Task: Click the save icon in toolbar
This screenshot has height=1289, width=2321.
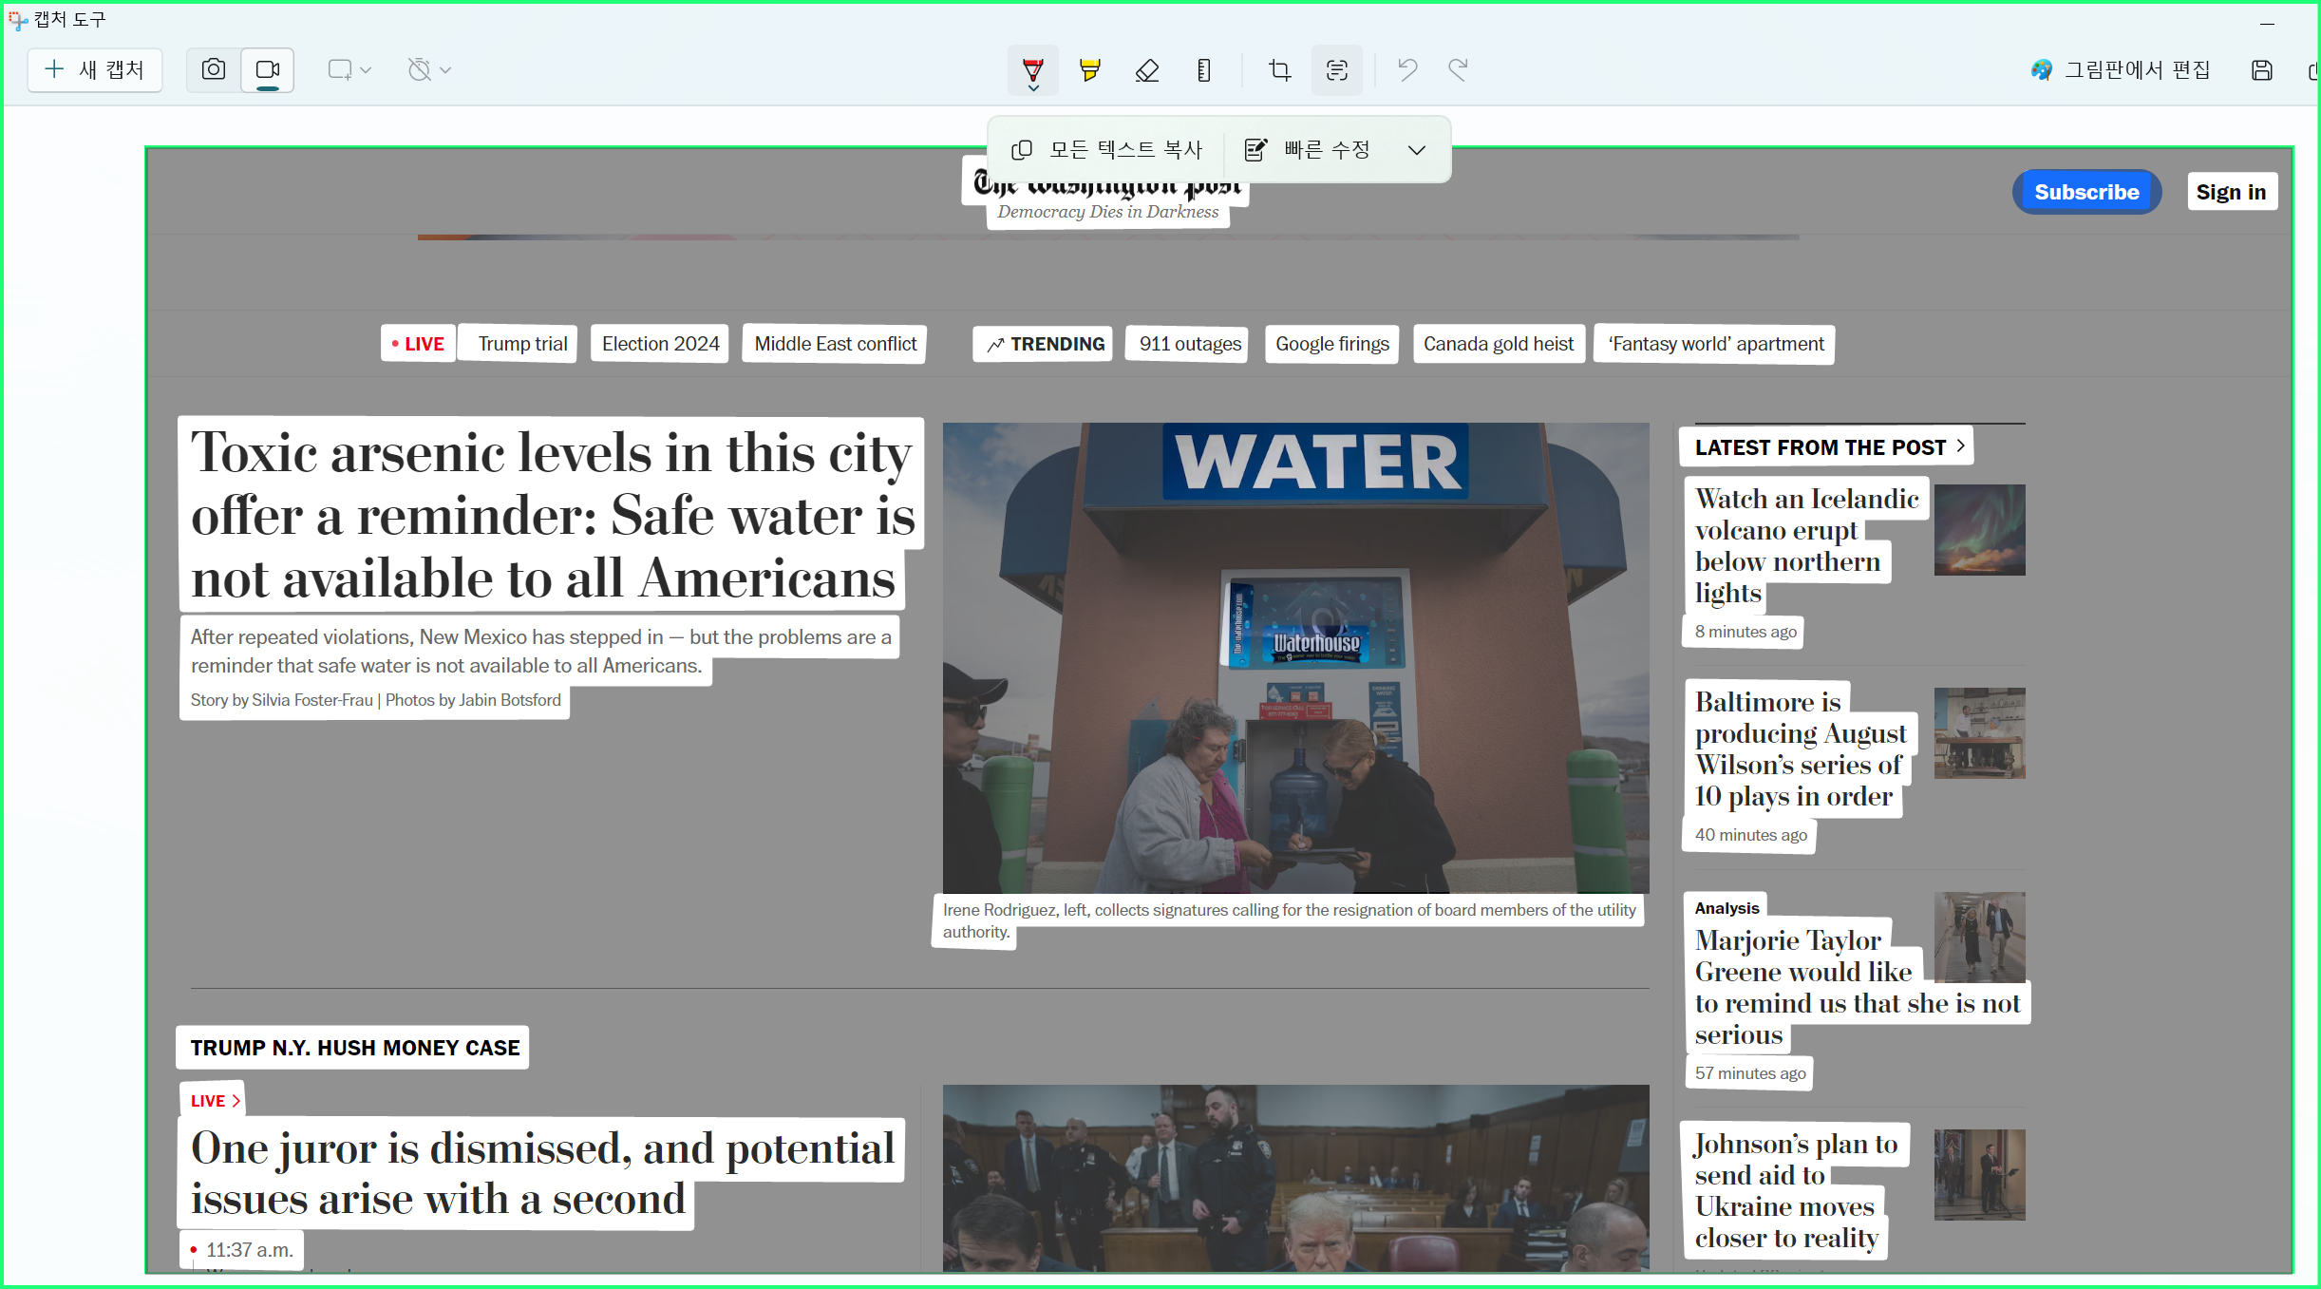Action: pyautogui.click(x=2261, y=69)
